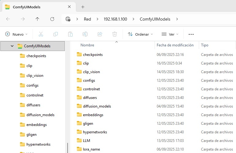Screen dimensions: 236x153
Task: Click date 16/05/2025 0:34 of clip
Action: [x=169, y=63]
